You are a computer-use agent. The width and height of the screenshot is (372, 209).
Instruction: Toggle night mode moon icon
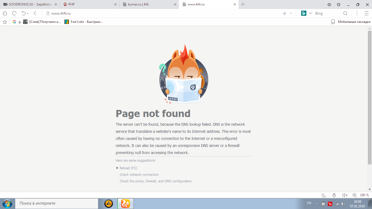click(324, 195)
